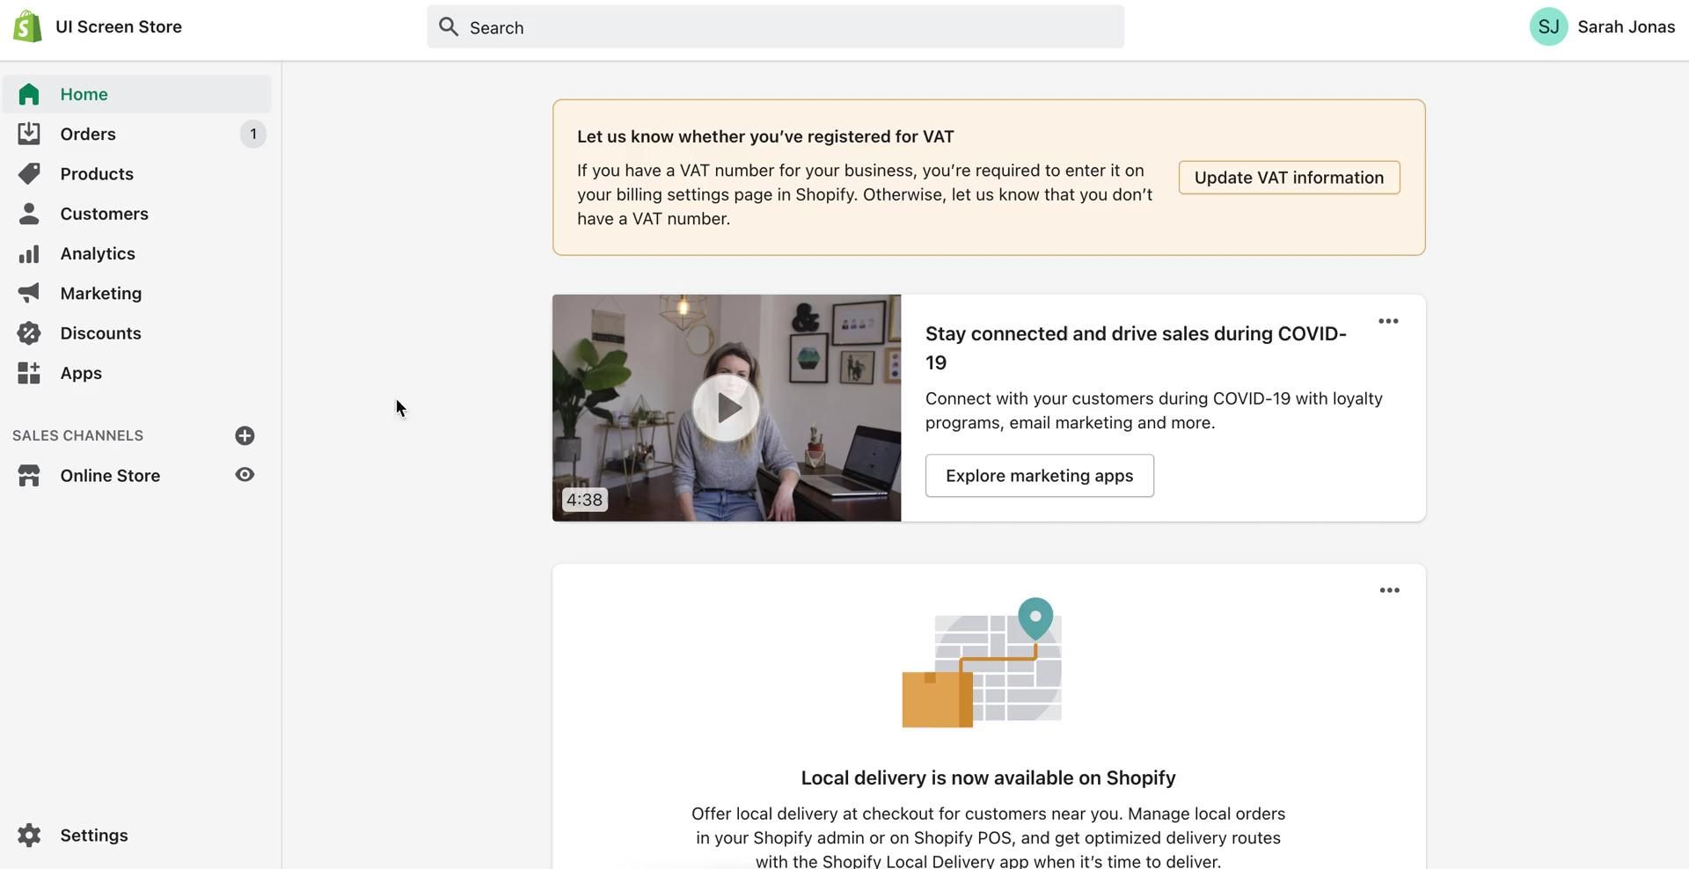Click the Products tag icon
1689x869 pixels.
click(x=29, y=173)
